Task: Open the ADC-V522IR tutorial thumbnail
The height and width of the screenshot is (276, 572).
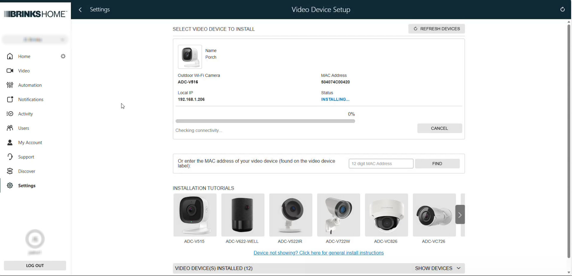Action: click(291, 215)
